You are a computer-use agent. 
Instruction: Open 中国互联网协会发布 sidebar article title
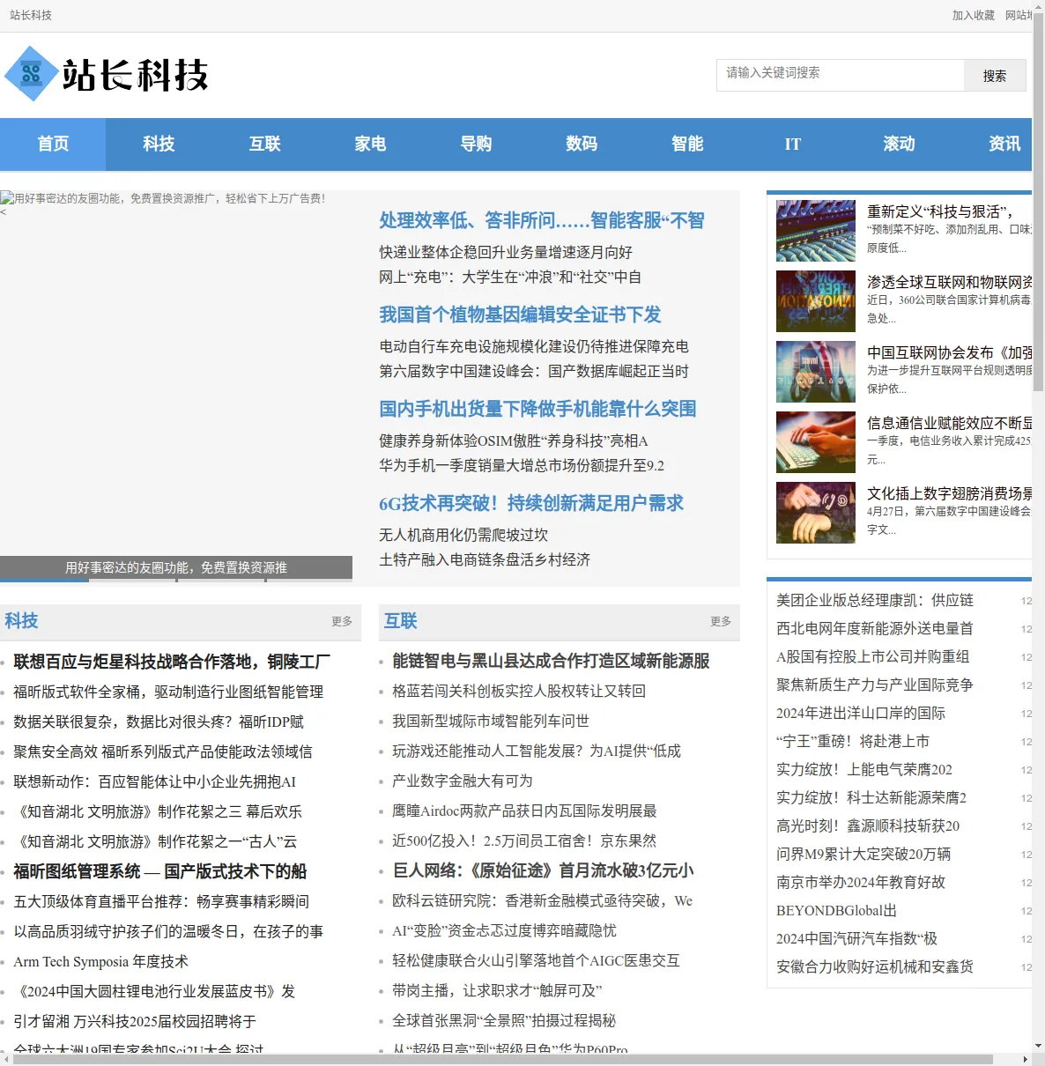tap(949, 352)
